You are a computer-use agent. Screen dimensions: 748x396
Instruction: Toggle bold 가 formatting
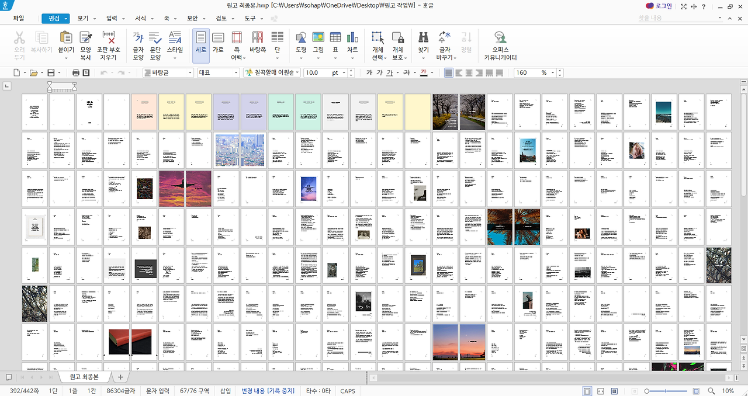click(x=369, y=73)
